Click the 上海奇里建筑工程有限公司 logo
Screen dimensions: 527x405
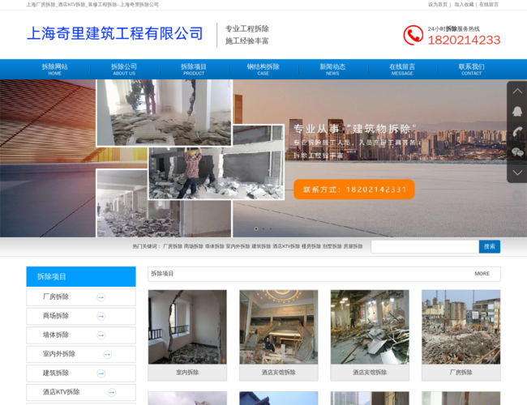click(x=114, y=33)
